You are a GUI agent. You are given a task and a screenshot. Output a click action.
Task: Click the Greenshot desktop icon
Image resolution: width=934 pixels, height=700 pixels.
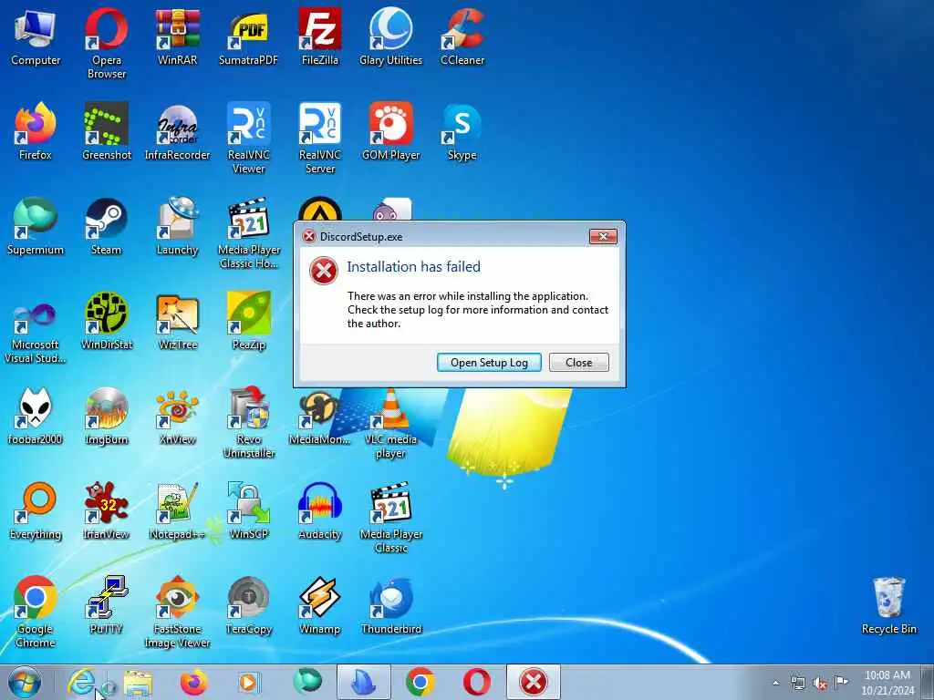(x=106, y=131)
